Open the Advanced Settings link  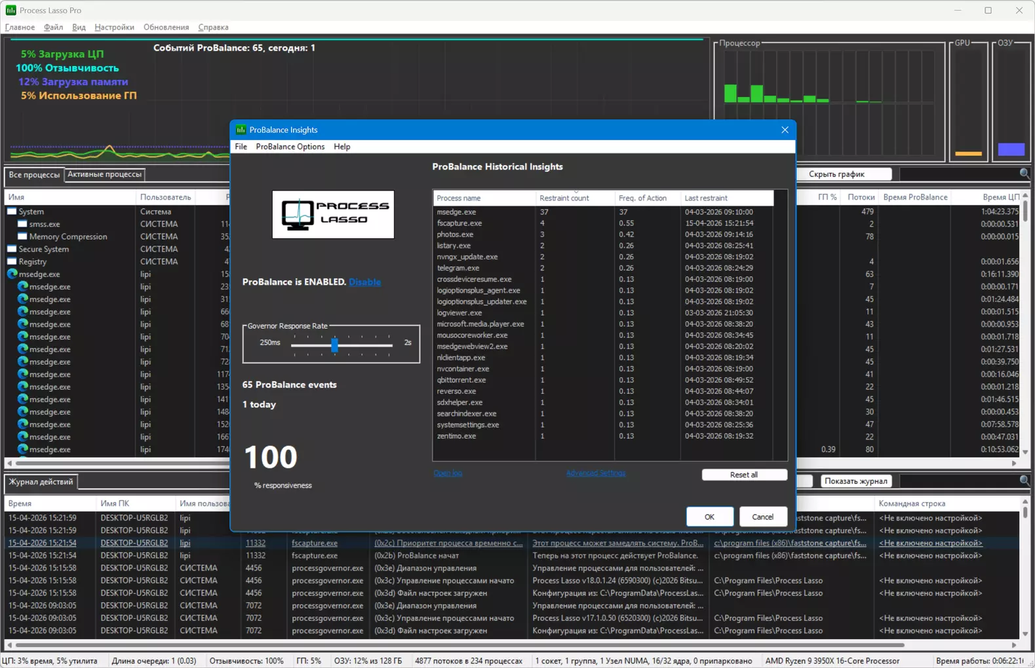(595, 473)
